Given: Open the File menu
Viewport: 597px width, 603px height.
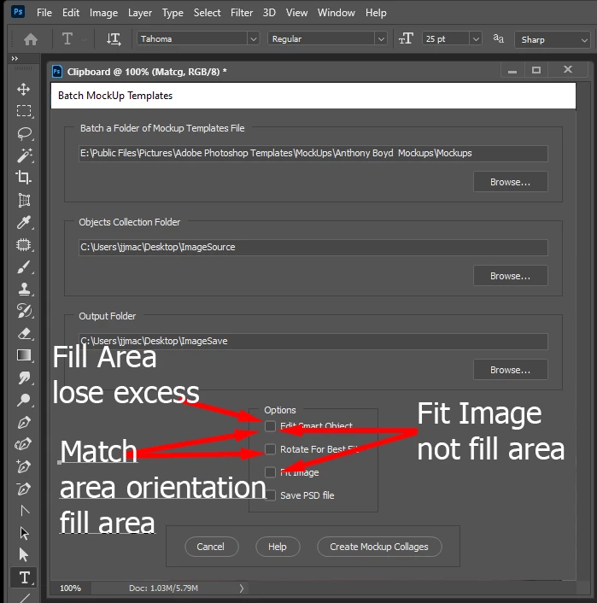Looking at the screenshot, I should [44, 13].
